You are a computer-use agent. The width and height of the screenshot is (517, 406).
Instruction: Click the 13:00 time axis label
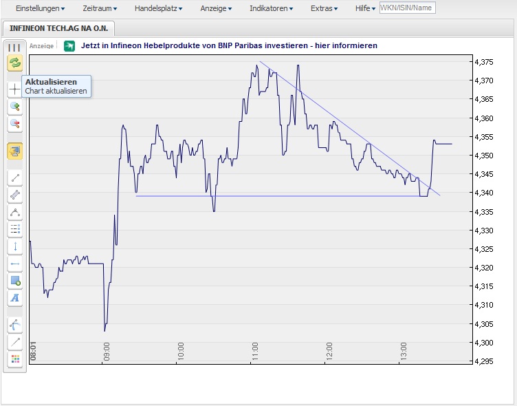(404, 352)
